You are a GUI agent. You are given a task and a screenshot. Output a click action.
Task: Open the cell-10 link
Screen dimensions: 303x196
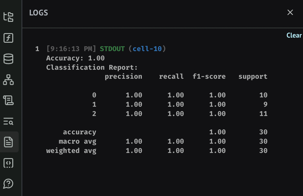tap(147, 49)
